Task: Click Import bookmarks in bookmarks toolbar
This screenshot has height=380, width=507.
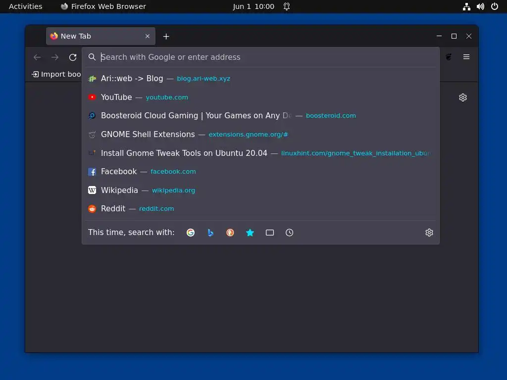Action: pyautogui.click(x=56, y=74)
